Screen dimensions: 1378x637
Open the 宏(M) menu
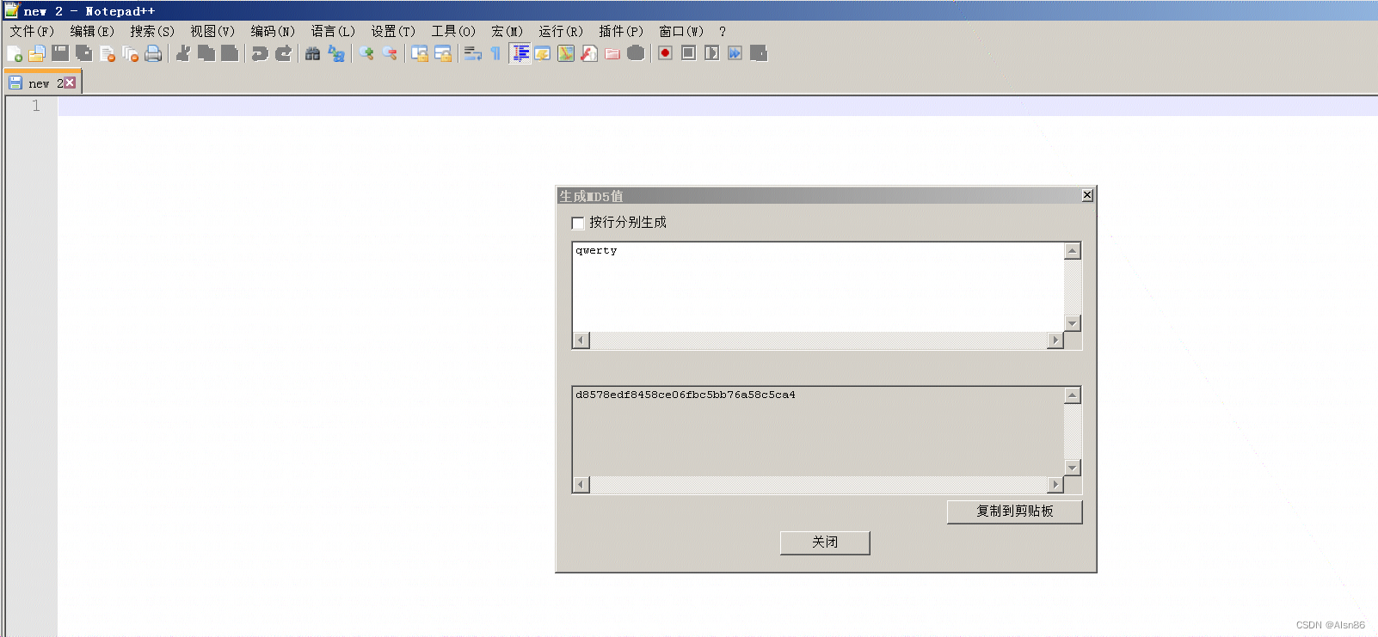[x=507, y=31]
